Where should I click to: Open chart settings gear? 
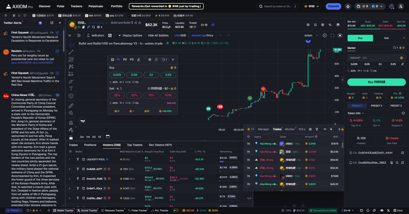[325, 35]
